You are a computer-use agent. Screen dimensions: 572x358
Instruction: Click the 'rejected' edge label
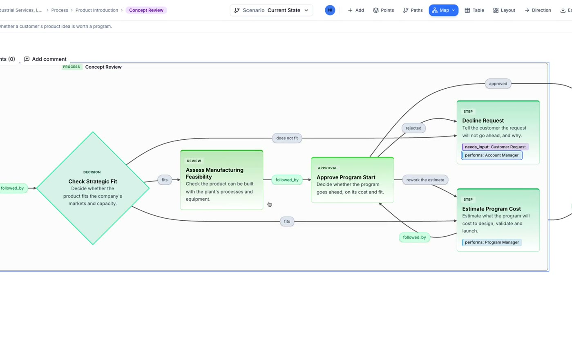(x=413, y=128)
